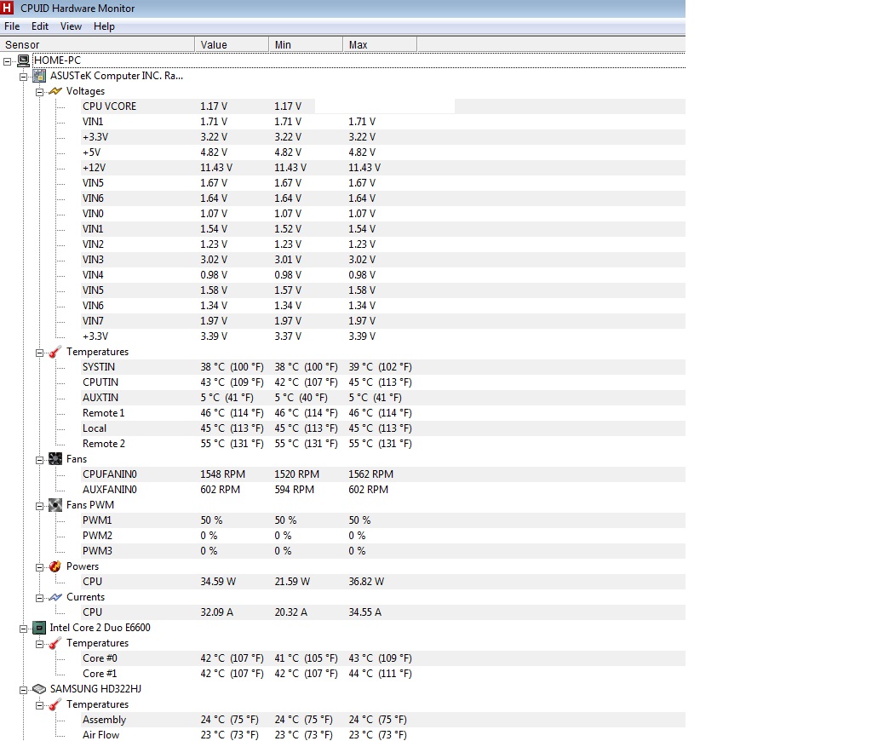Image resolution: width=872 pixels, height=741 pixels.
Task: Collapse the motherboard Temperatures section
Action: 39,353
